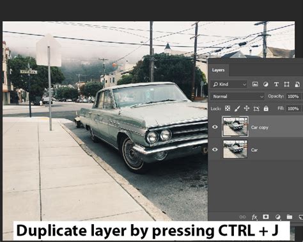Screen dimensions: 303x242
Task: Filter layers by smart object icon
Action: [297, 85]
